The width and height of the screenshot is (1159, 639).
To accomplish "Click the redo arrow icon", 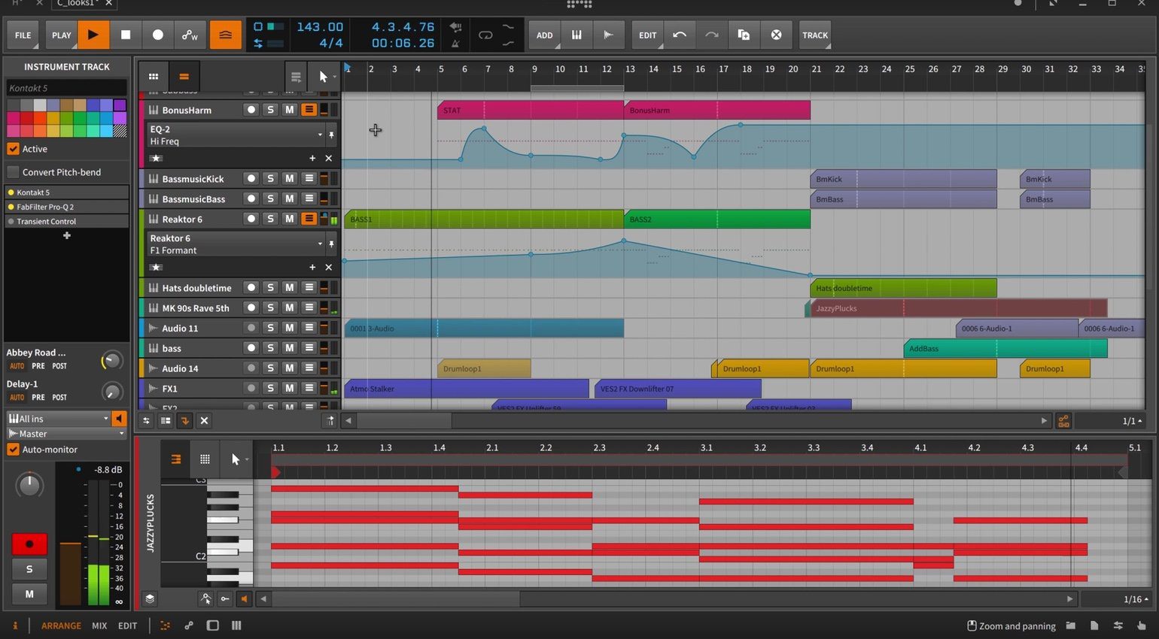I will (711, 35).
